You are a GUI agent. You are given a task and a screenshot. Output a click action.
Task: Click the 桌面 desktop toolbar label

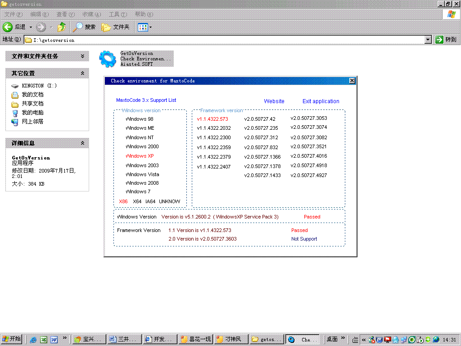[332, 339]
